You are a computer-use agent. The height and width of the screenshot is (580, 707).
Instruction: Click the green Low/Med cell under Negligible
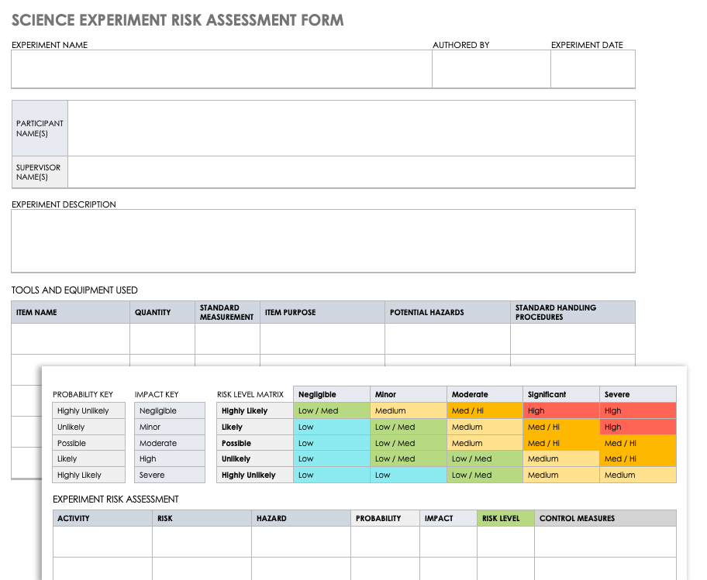click(332, 410)
